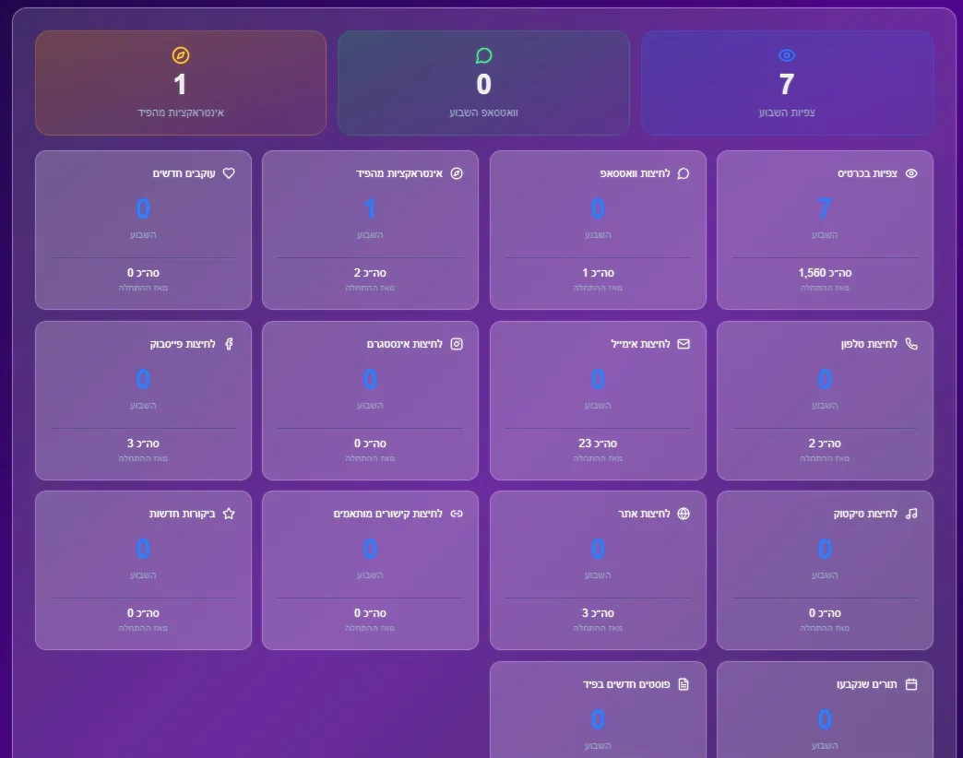
Task: Select the צפיות בכרטיס card title
Action: pyautogui.click(x=867, y=173)
